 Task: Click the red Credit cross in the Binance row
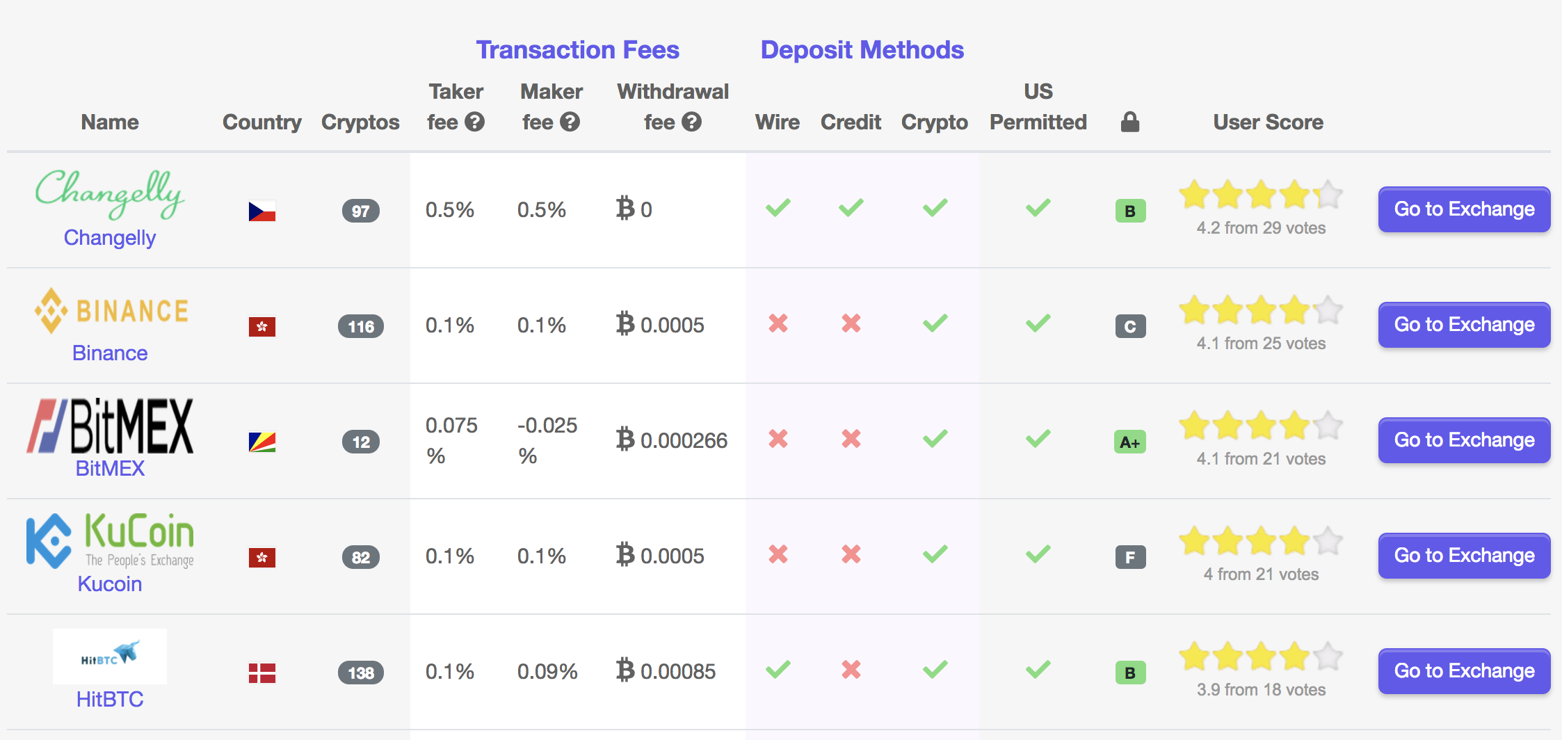click(851, 323)
